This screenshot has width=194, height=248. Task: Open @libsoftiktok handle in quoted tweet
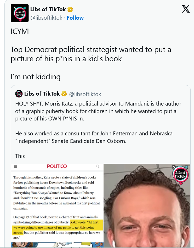point(85,94)
